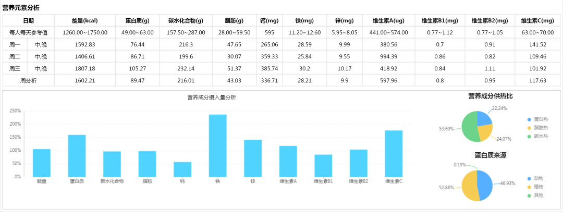The image size is (563, 220).
Task: Click the 能量 bar in chart
Action: [42, 163]
